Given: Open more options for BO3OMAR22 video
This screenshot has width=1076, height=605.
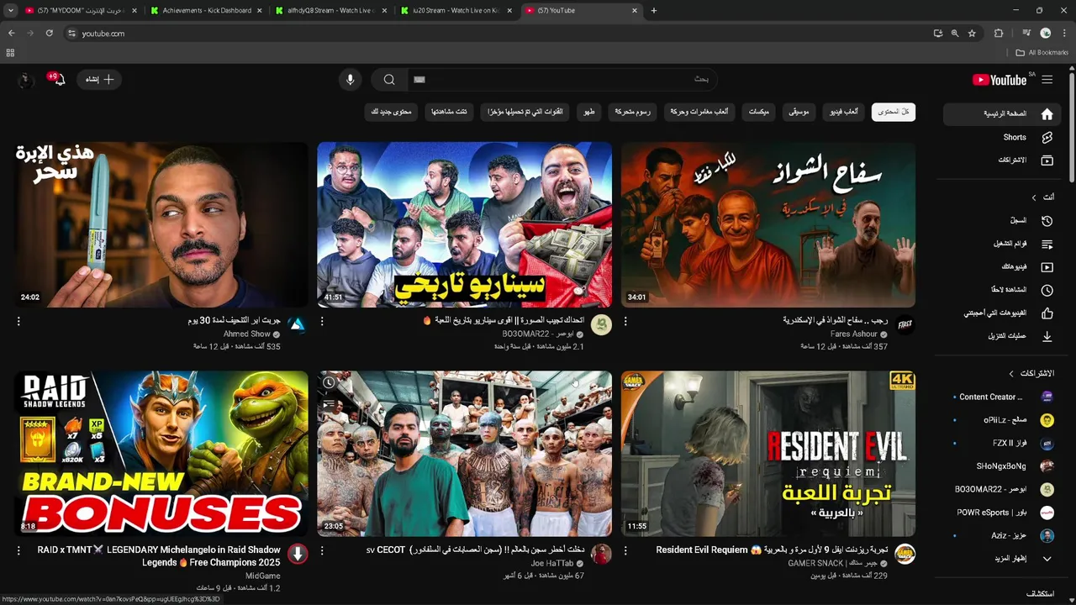Looking at the screenshot, I should [322, 322].
